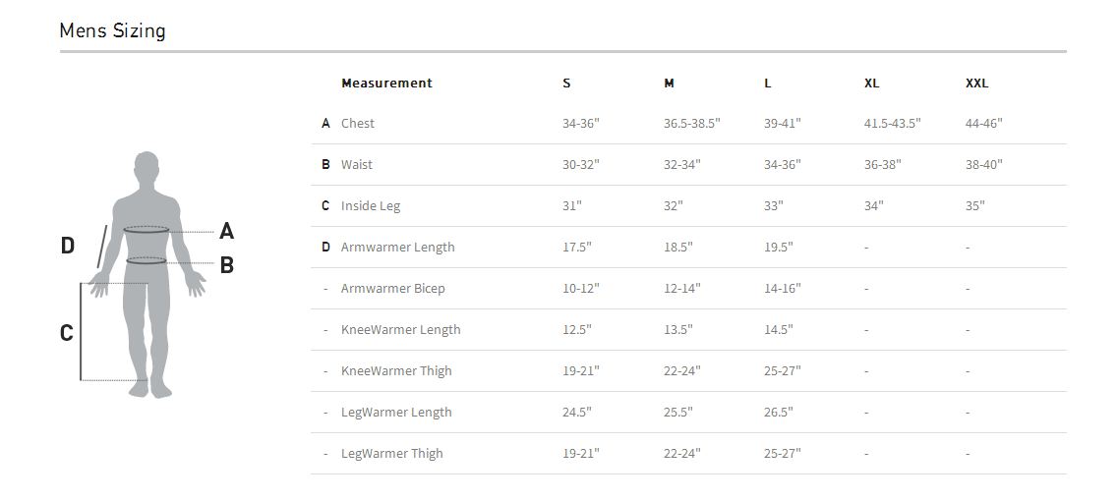The width and height of the screenshot is (1117, 501).
Task: Click letter A chest marker on diagram
Action: (x=226, y=231)
